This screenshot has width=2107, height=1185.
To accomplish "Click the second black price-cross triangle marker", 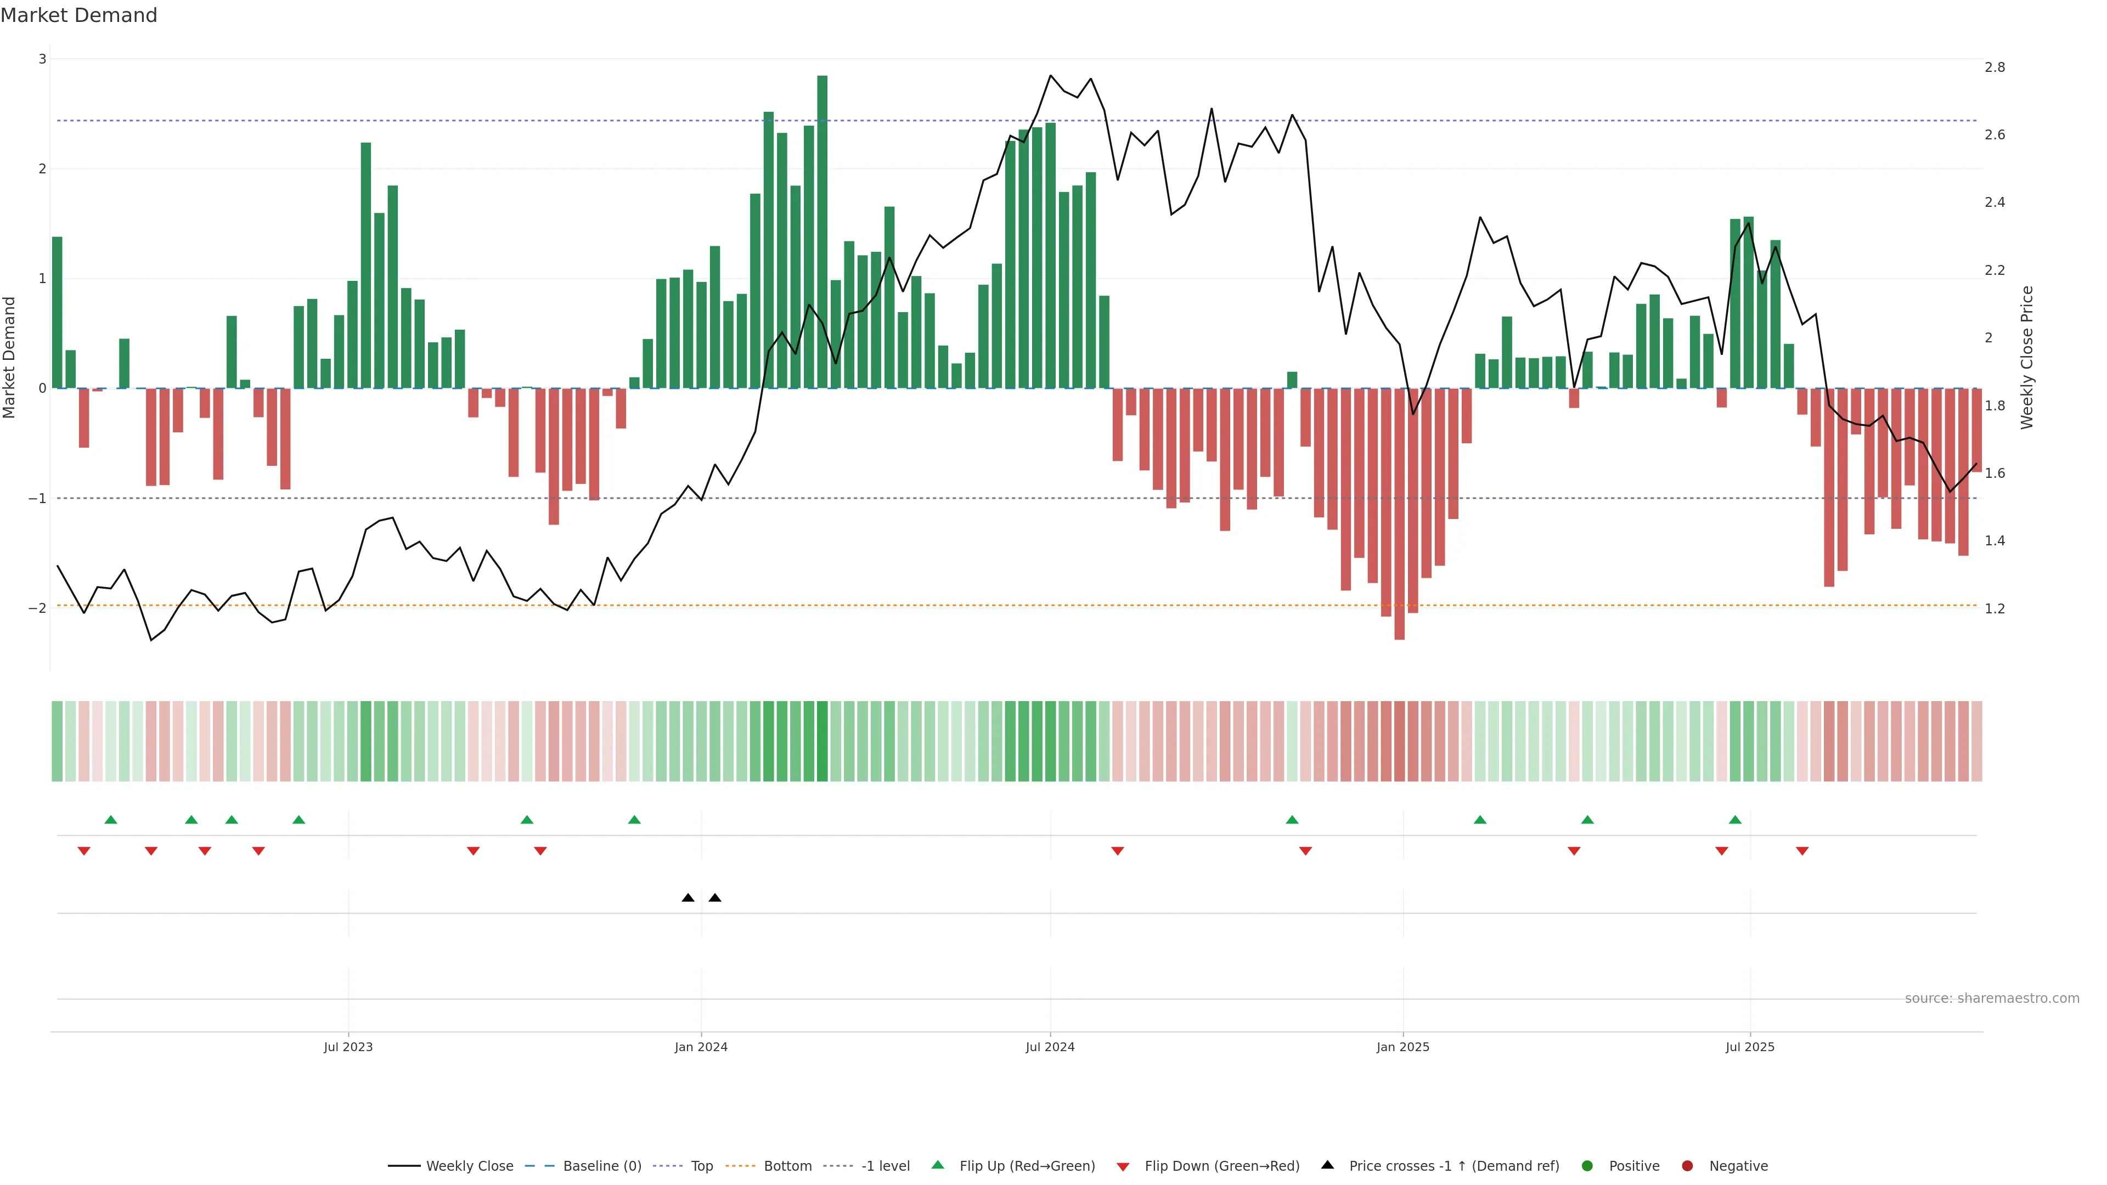I will point(715,898).
